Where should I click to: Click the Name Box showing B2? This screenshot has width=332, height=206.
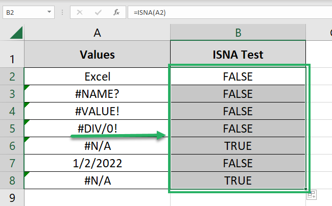23,11
